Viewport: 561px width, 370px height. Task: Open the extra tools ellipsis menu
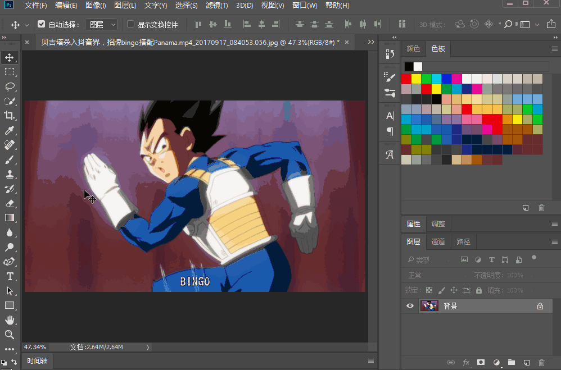10,349
